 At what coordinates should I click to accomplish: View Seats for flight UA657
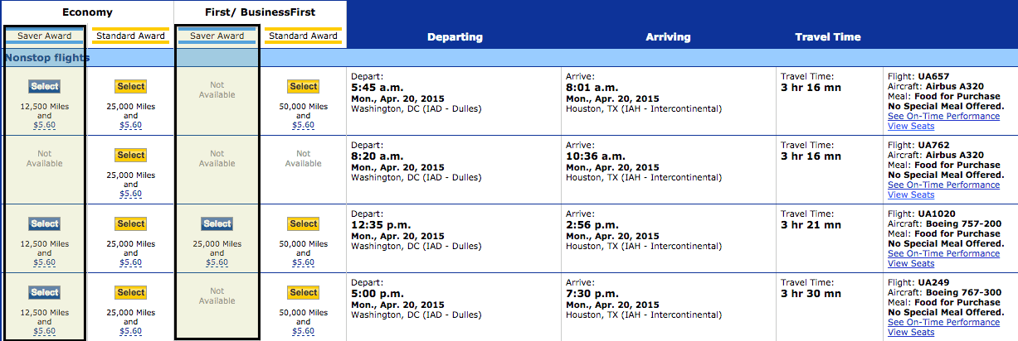911,126
